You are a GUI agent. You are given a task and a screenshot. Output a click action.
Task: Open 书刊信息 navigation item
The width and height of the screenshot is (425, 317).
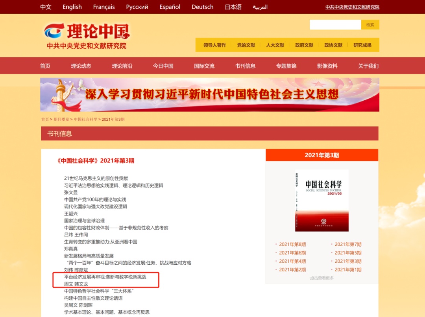coord(245,66)
